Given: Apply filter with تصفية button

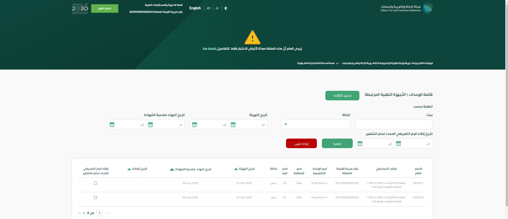Looking at the screenshot, I should 337,143.
